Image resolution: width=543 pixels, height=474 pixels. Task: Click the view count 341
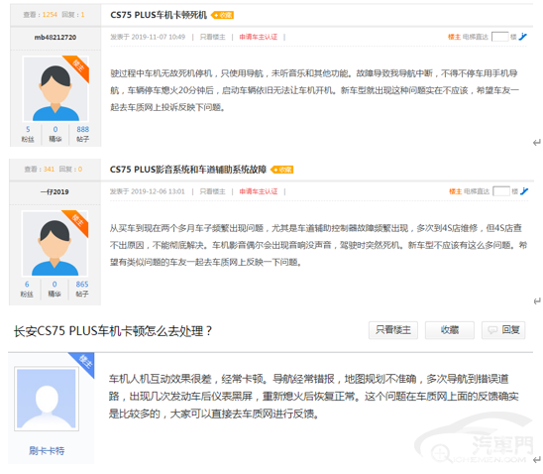click(x=49, y=170)
